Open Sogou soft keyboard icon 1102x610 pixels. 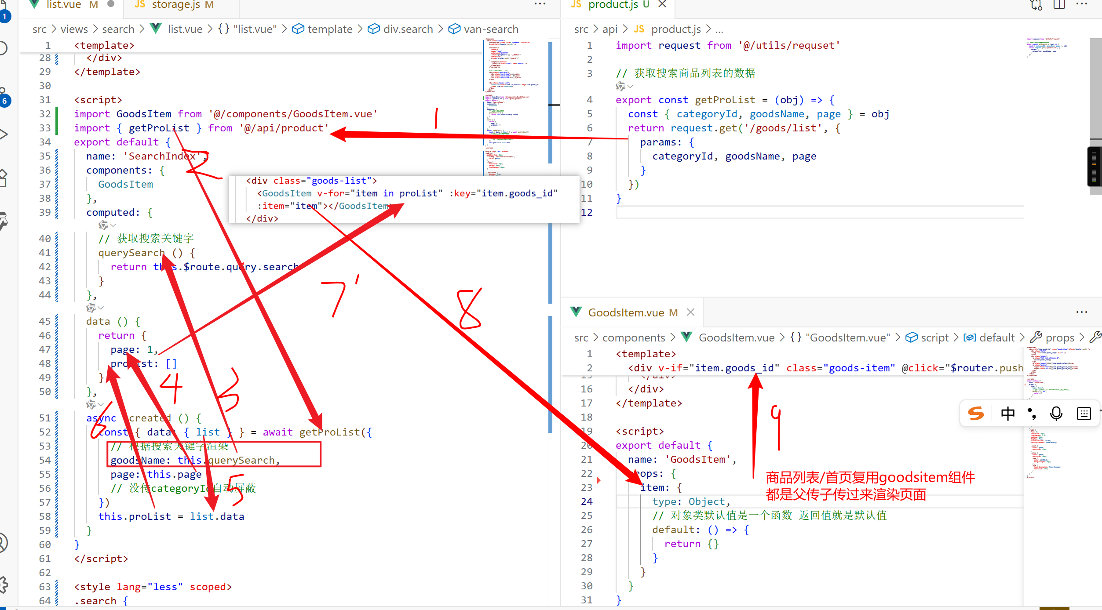(1084, 414)
